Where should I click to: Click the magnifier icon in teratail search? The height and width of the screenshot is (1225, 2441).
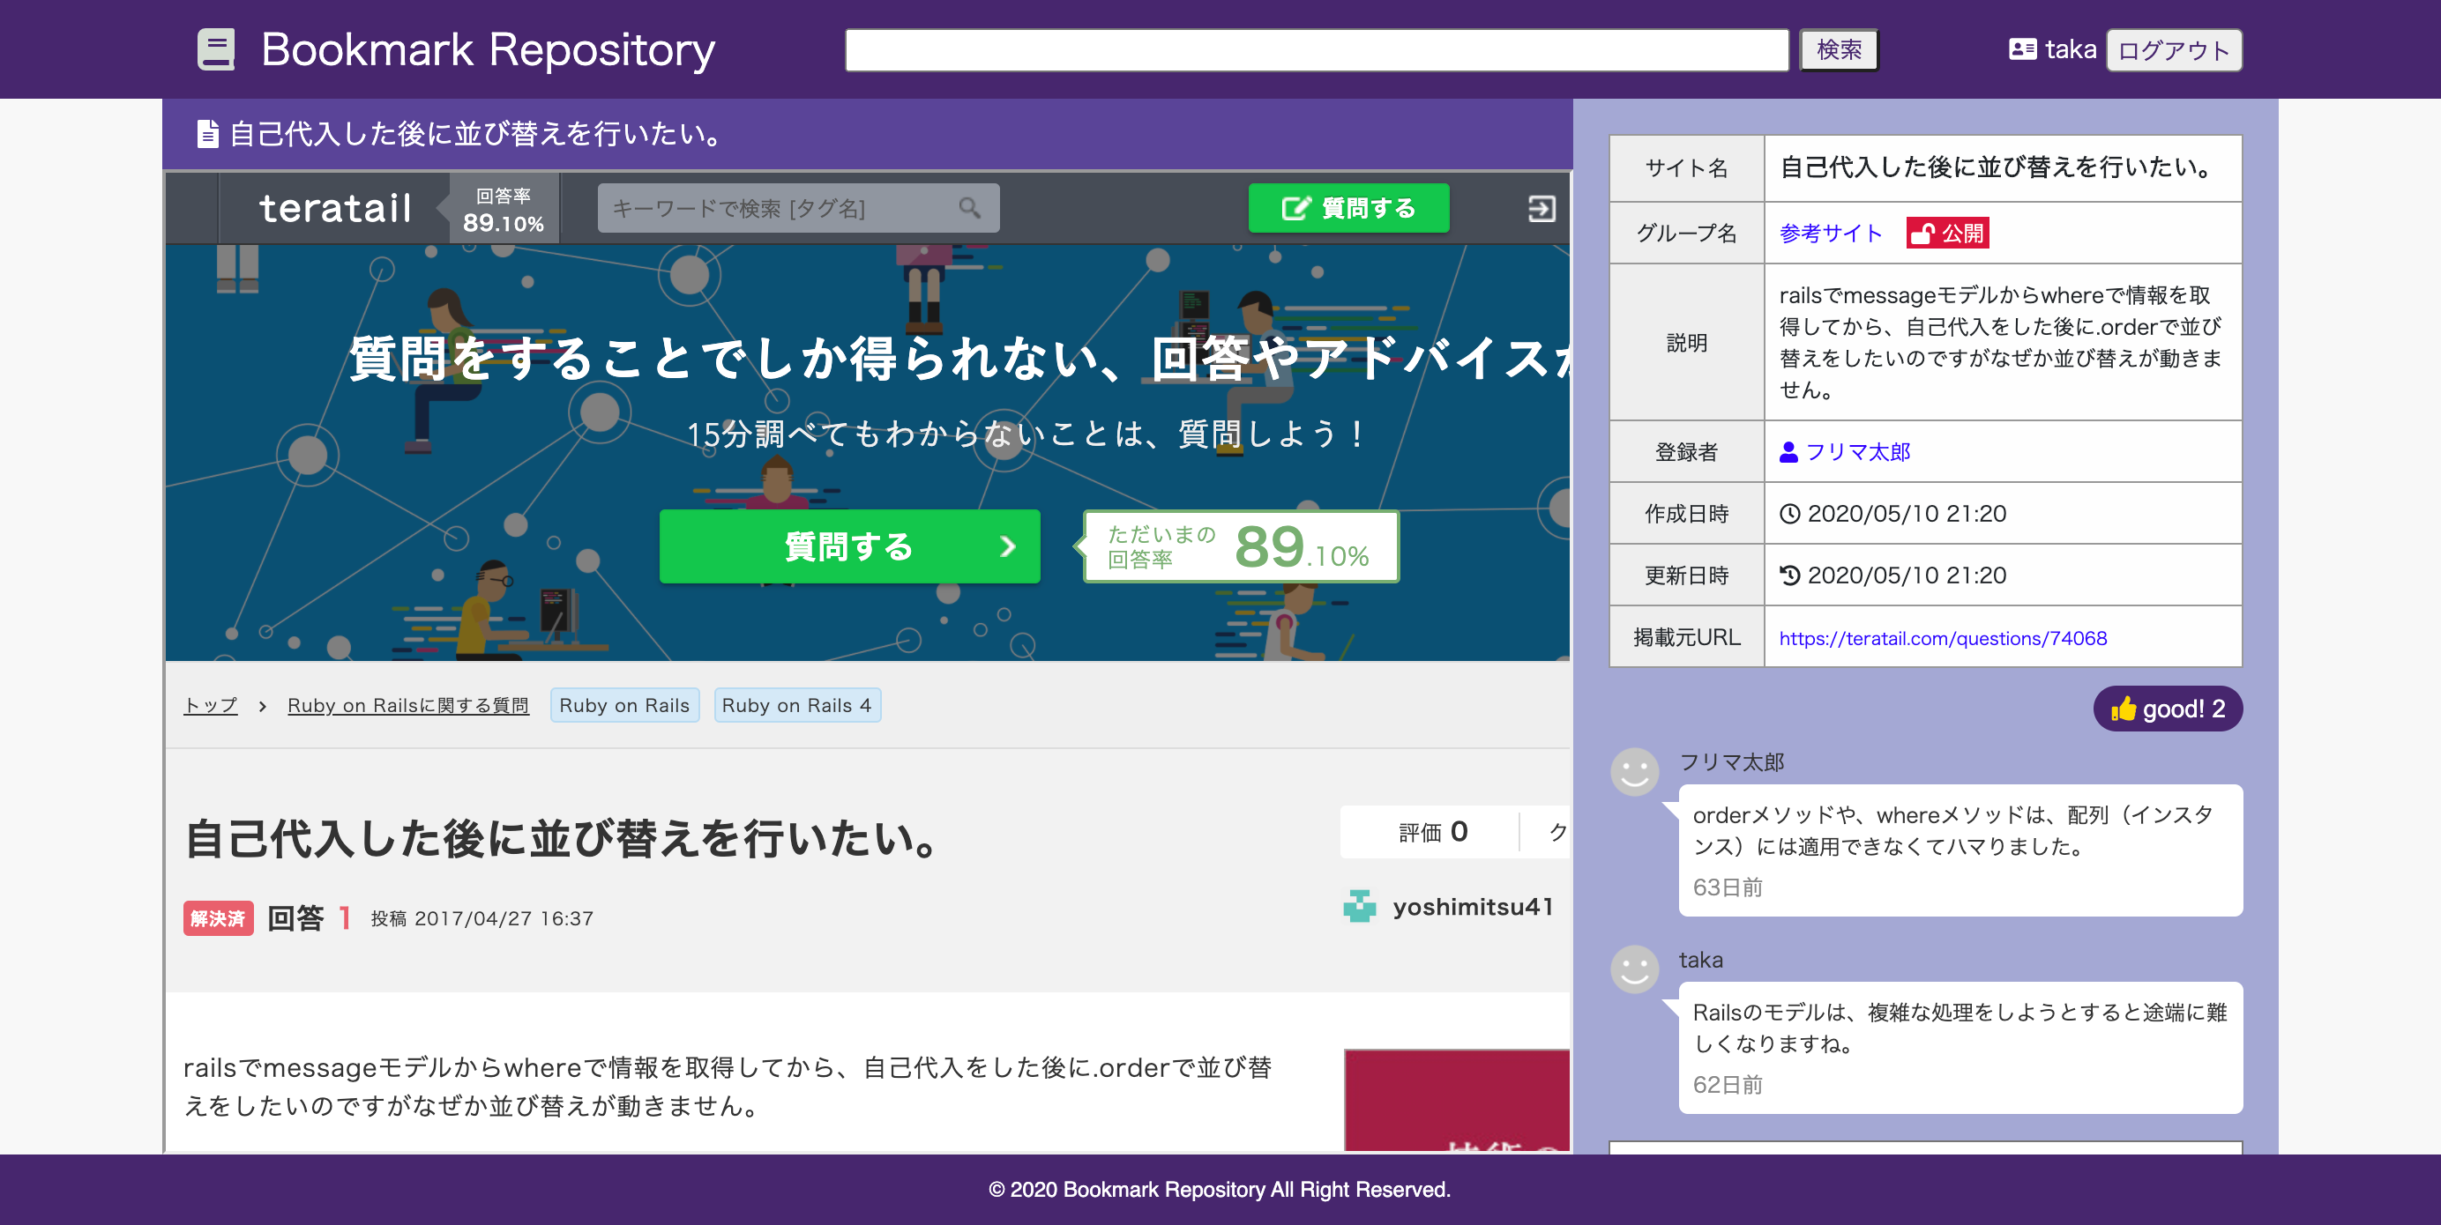click(x=968, y=207)
